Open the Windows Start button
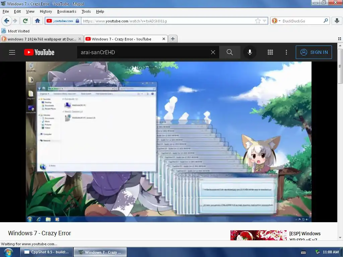The image size is (343, 257). point(8,252)
